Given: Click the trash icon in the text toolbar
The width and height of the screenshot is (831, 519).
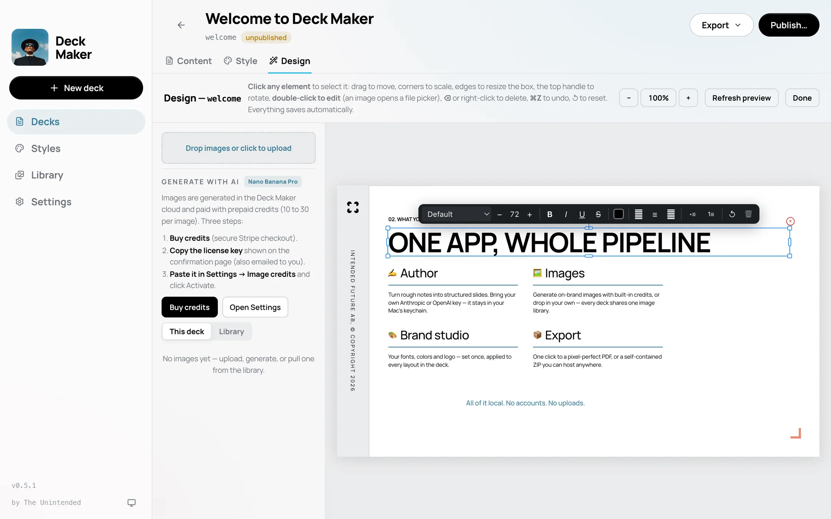Looking at the screenshot, I should coord(748,214).
